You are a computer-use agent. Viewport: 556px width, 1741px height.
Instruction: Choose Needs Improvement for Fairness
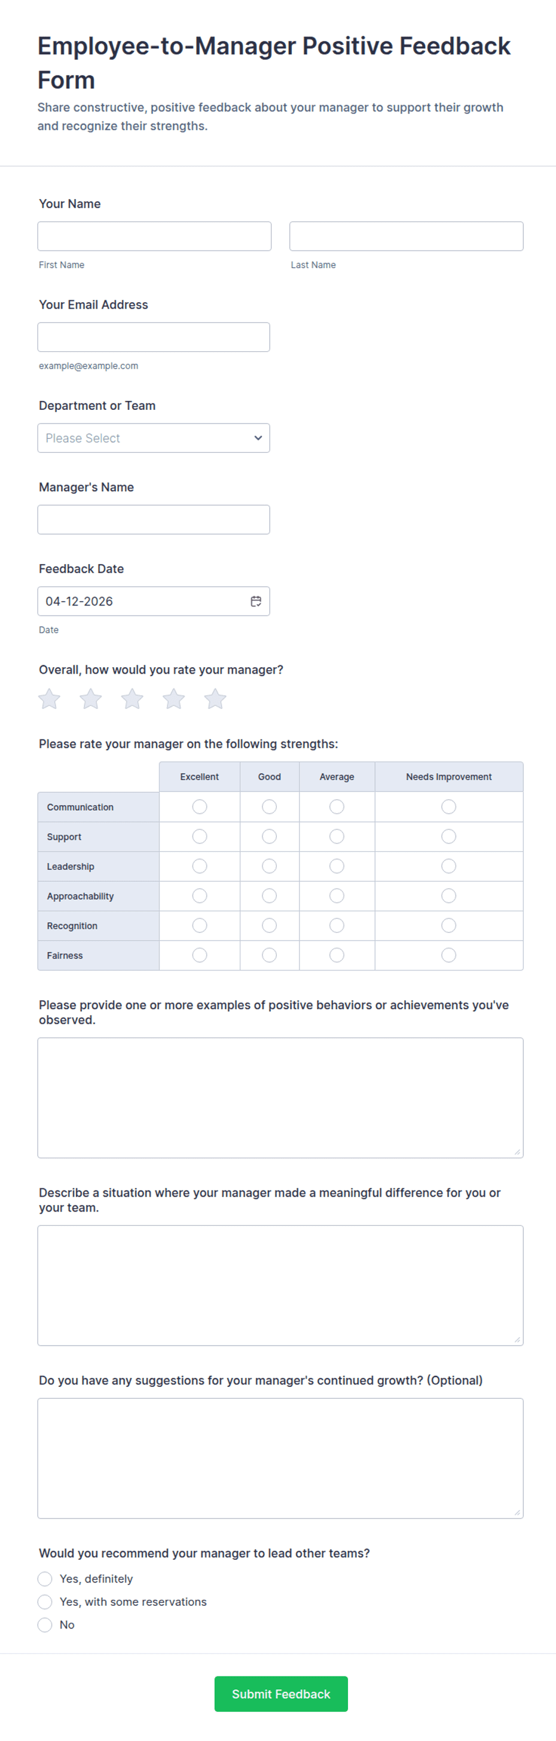point(448,955)
